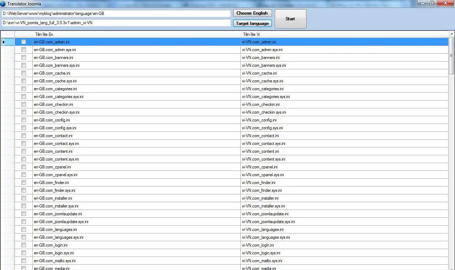Check the en-GB.com_joomlaupdate.ini checkbox
Screen dimensions: 455x270
[x=24, y=214]
